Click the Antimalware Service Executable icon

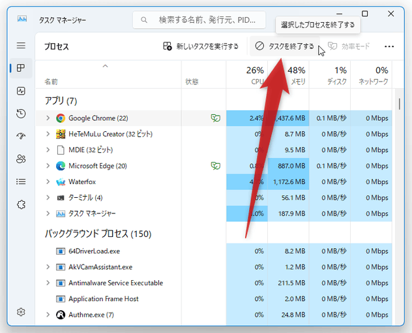click(x=61, y=283)
